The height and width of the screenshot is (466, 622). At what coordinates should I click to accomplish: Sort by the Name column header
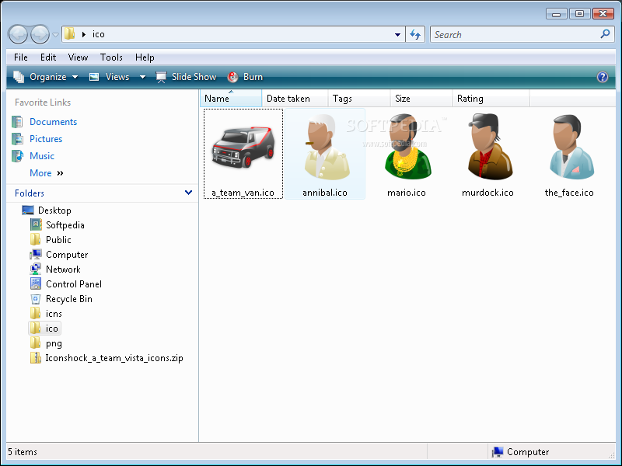point(231,99)
